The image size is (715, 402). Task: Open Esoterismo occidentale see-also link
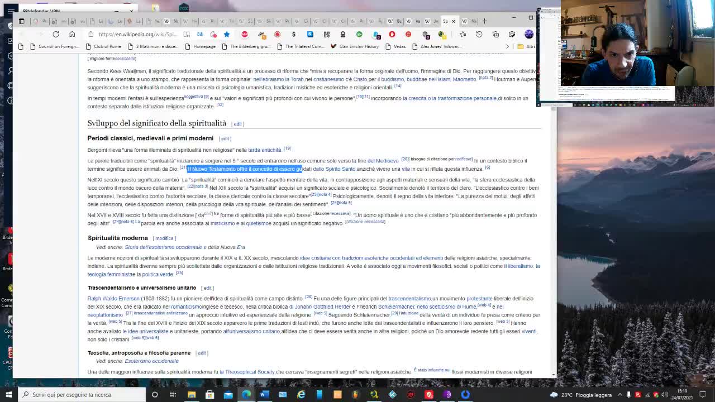click(151, 361)
